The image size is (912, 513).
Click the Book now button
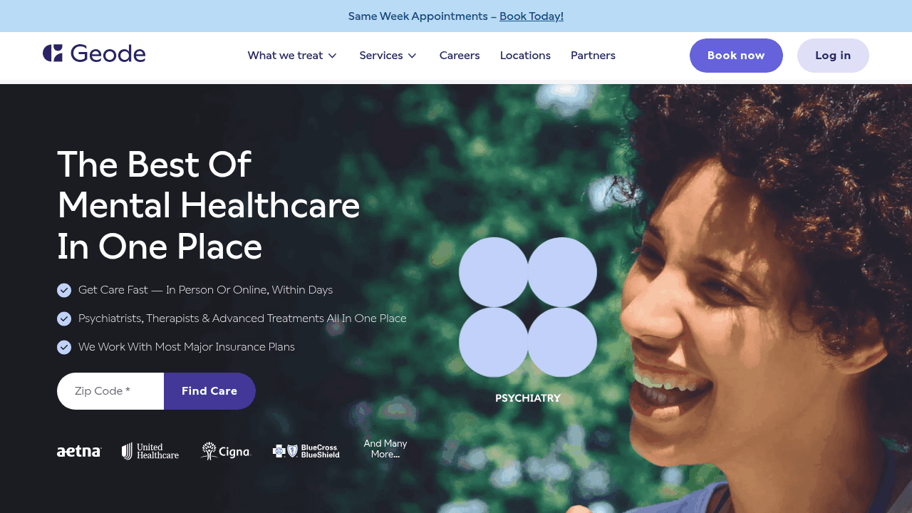point(736,56)
